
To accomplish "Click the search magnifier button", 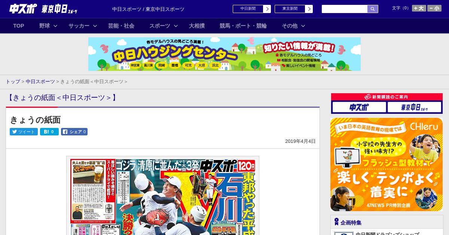I will click(x=373, y=9).
